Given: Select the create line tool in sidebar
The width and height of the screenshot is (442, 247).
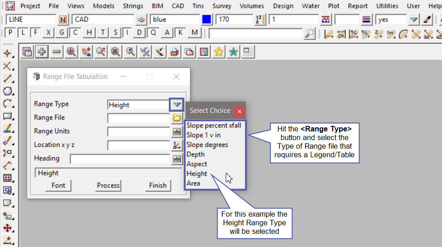Looking at the screenshot, I should click(8, 79).
